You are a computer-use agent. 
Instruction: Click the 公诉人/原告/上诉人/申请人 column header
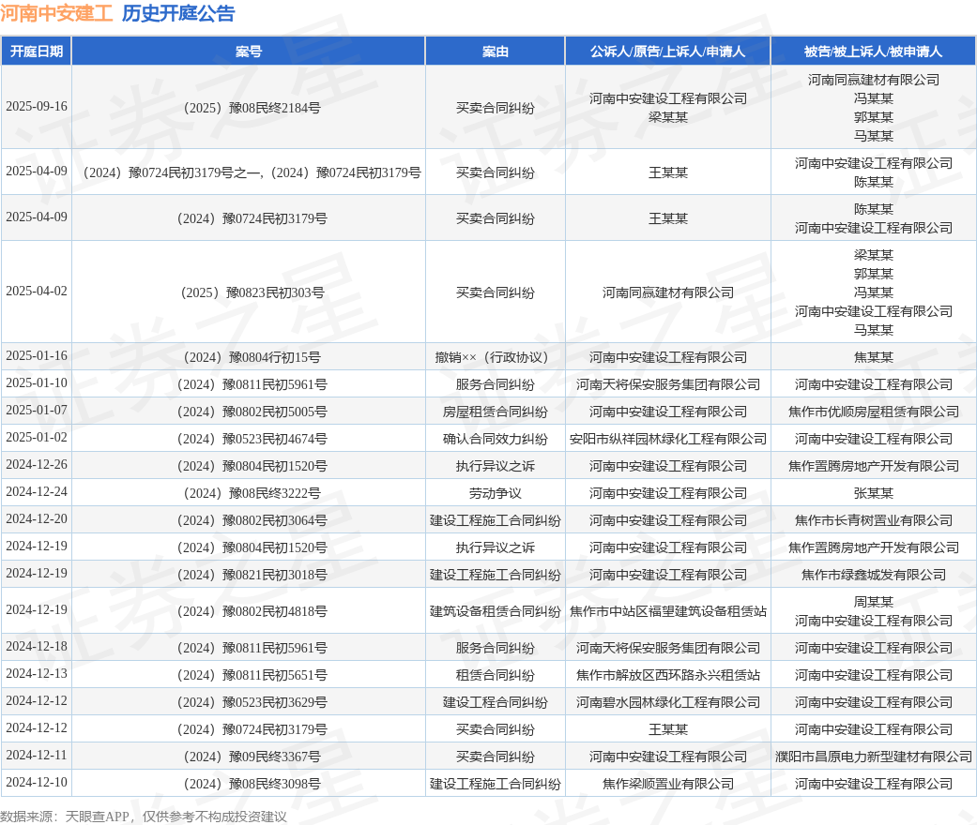[x=668, y=52]
